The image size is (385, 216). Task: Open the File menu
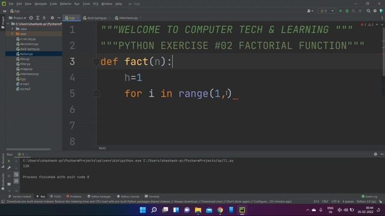coord(11,4)
